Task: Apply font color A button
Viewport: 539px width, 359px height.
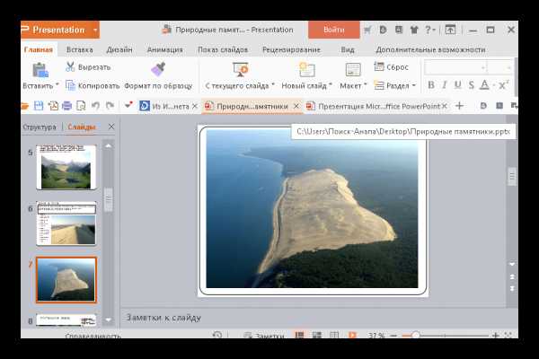Action: pyautogui.click(x=484, y=85)
